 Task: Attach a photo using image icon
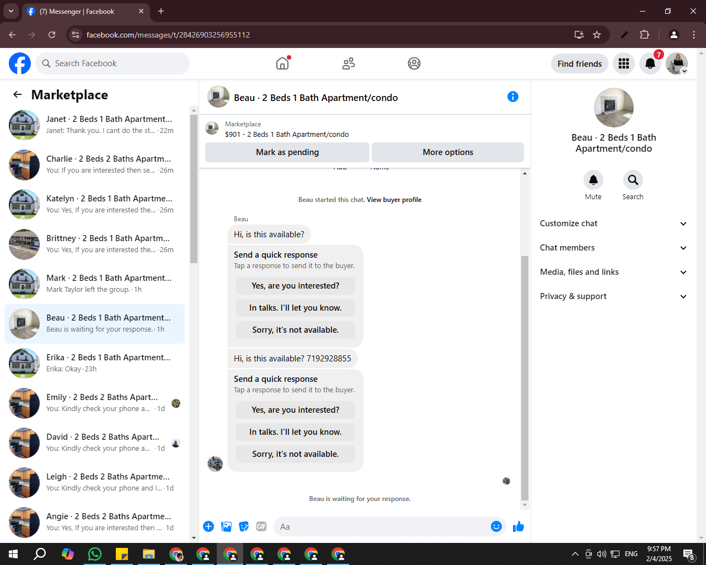[x=226, y=526]
